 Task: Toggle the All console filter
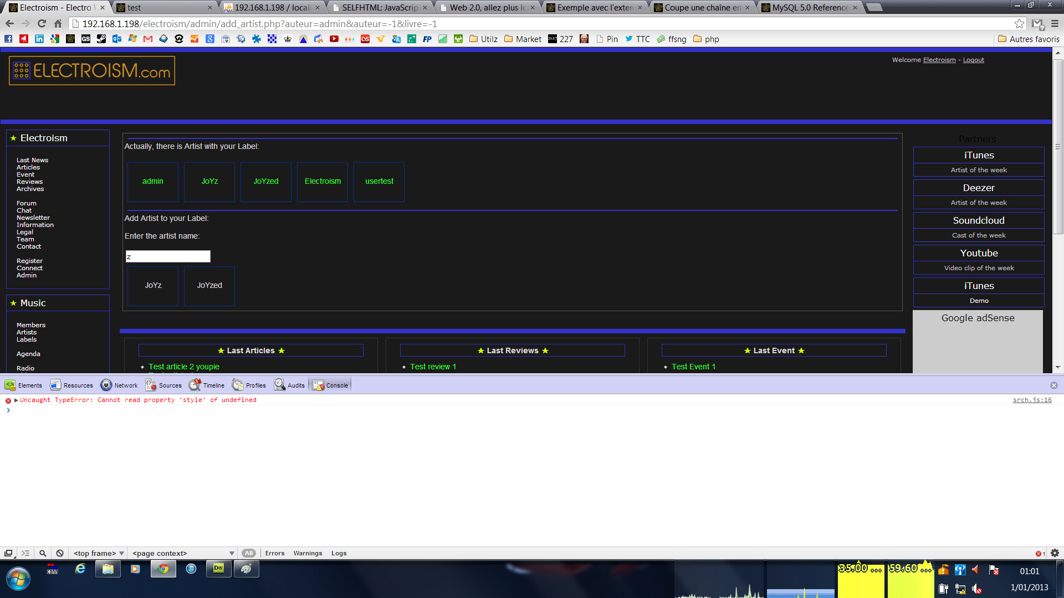pos(249,553)
